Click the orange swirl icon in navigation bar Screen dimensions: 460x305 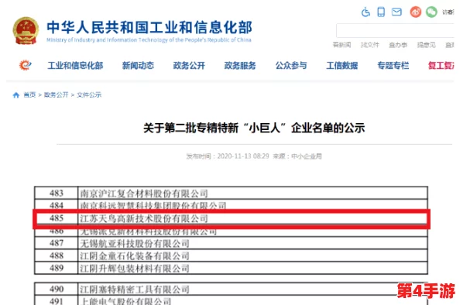(x=26, y=65)
